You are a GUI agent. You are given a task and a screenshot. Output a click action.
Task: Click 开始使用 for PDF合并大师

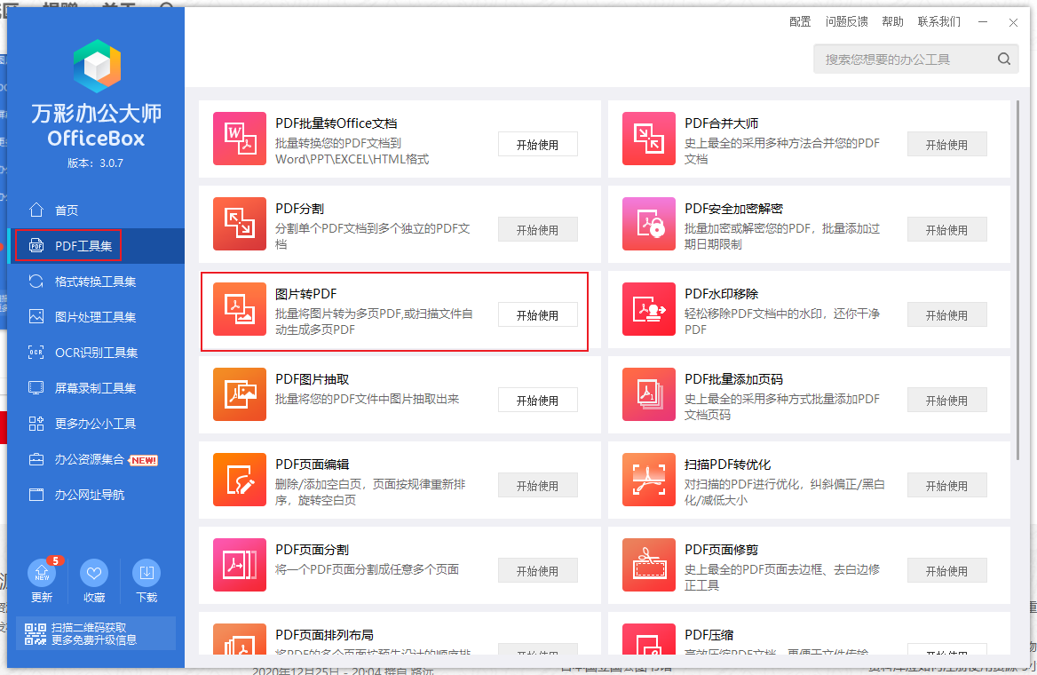click(x=947, y=145)
